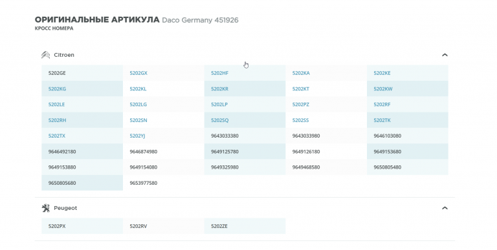Click Peugeot number 5202ZE
This screenshot has width=497, height=250.
pyautogui.click(x=219, y=226)
